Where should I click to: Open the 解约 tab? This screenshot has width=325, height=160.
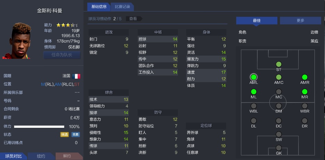69,156
